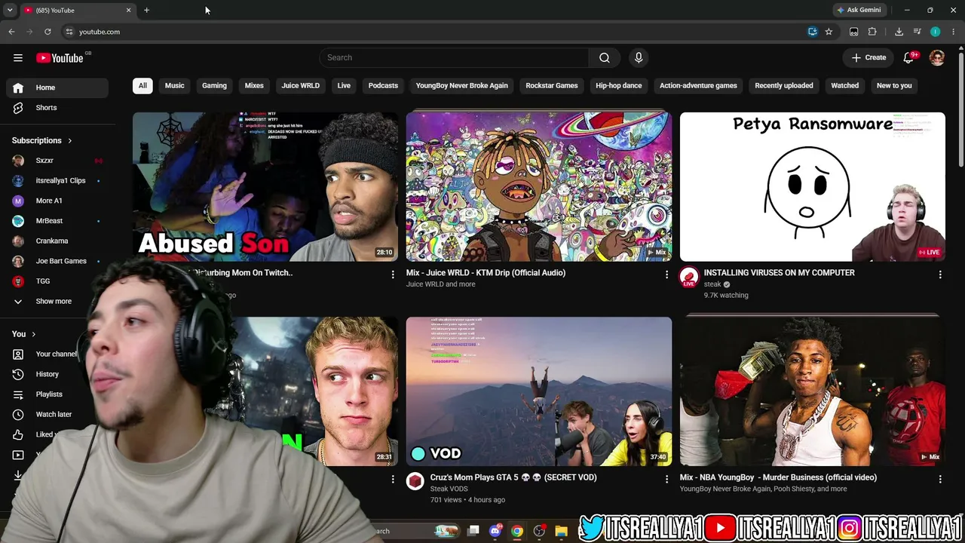Play the Juice WRLD KTM Drip mix thumbnail
This screenshot has width=965, height=543.
point(539,186)
